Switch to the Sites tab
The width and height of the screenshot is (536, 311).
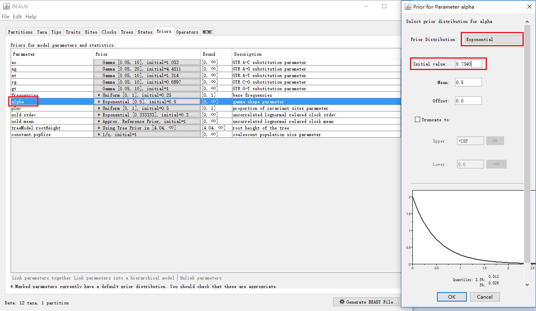91,32
